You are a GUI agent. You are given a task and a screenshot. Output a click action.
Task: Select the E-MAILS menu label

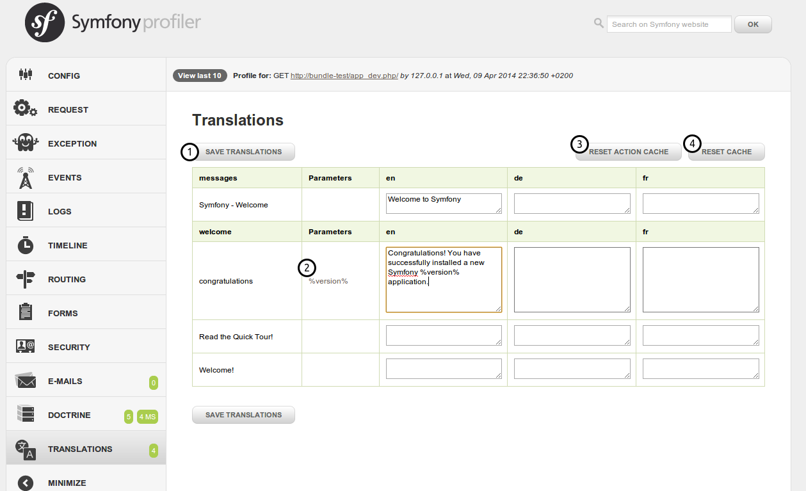65,381
